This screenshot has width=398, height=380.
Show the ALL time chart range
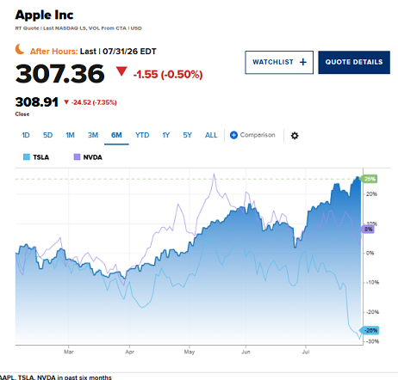point(211,135)
